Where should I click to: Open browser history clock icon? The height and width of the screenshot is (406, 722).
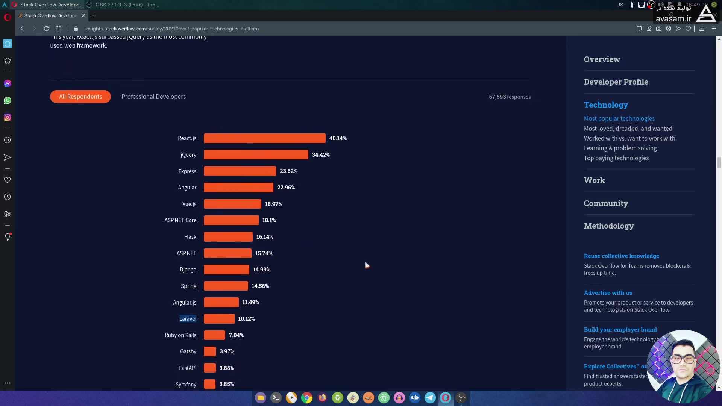pos(8,197)
